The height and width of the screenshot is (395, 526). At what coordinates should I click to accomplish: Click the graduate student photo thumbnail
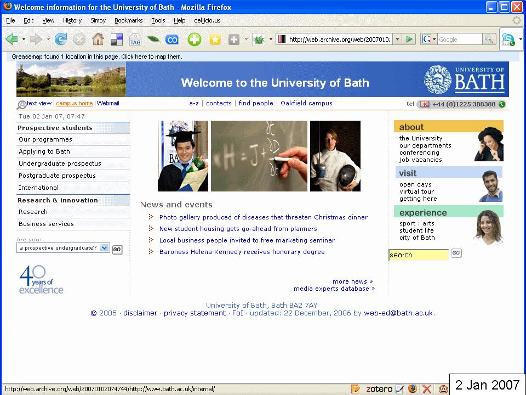[183, 156]
